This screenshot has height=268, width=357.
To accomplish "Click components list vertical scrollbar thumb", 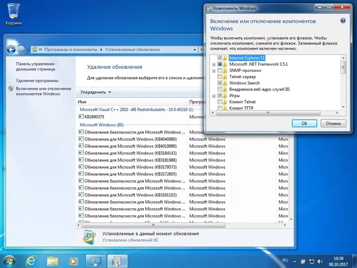I will 343,67.
